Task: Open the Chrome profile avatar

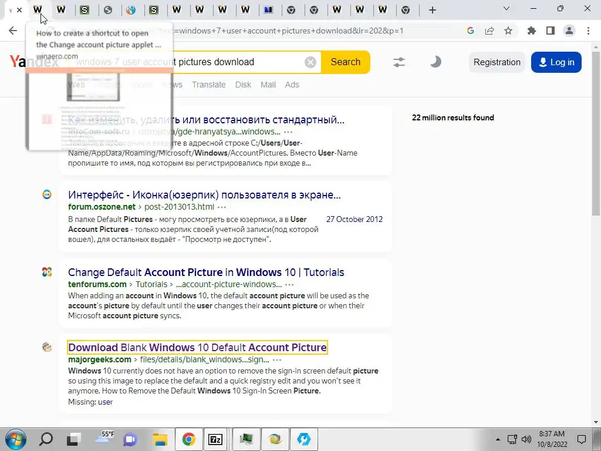Action: (x=569, y=31)
